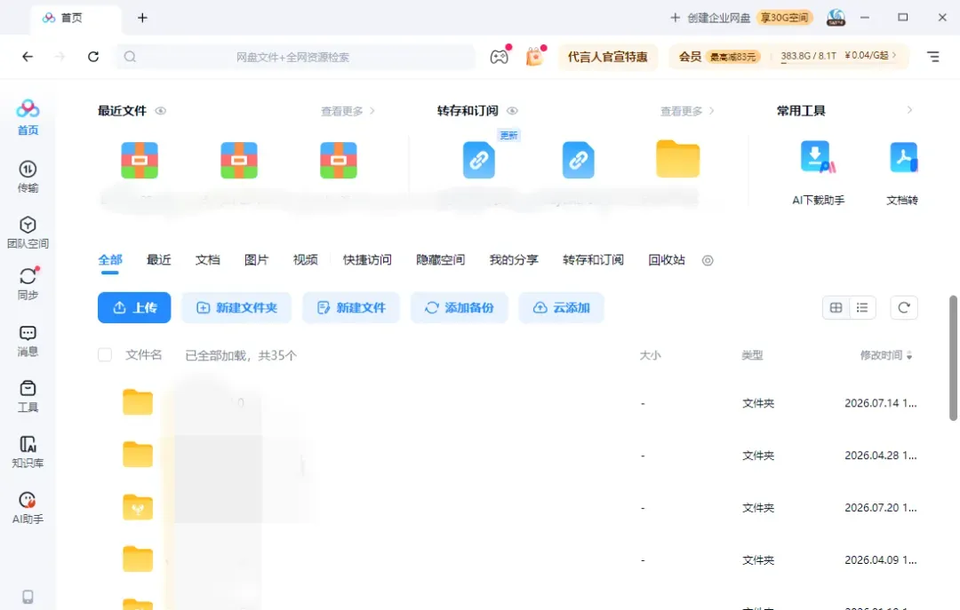Sort by 修改时间 column arrow
The height and width of the screenshot is (610, 960).
coord(909,355)
